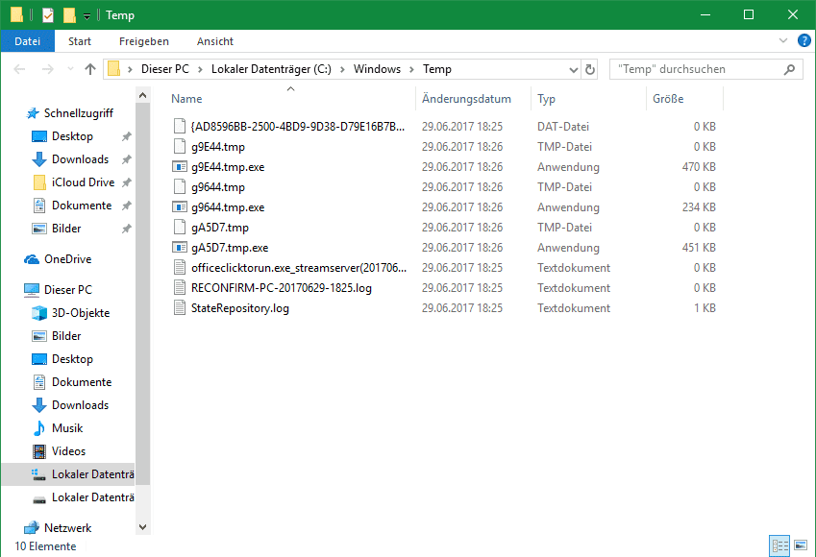
Task: Expand the Netzwerk tree node
Action: (x=12, y=528)
